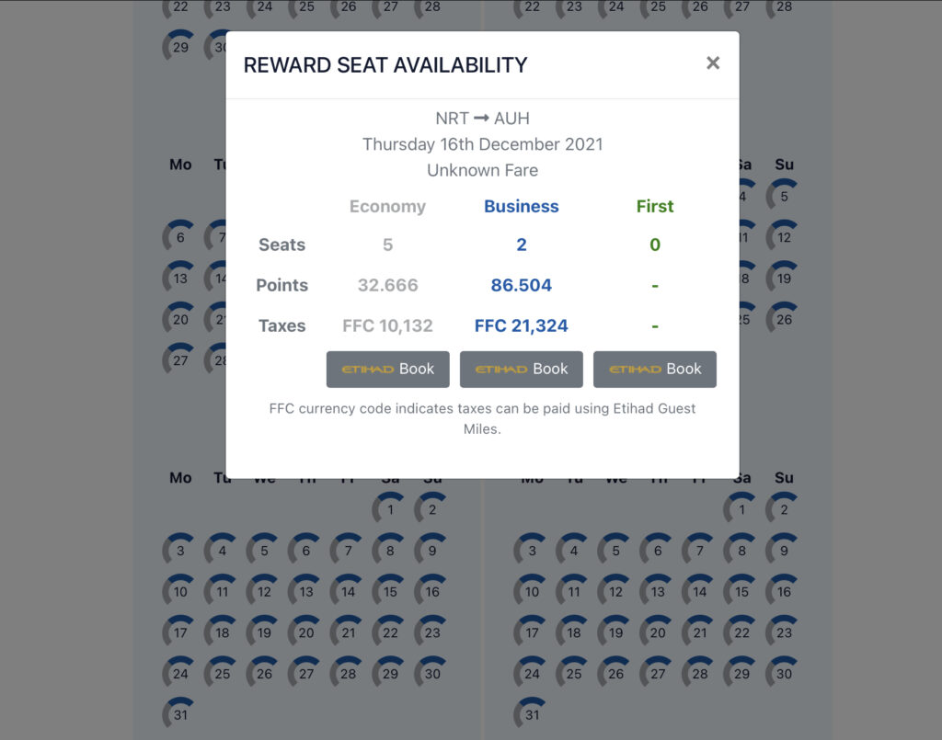Click day 16 in bottom-left calendar
Image resolution: width=942 pixels, height=740 pixels.
point(431,589)
